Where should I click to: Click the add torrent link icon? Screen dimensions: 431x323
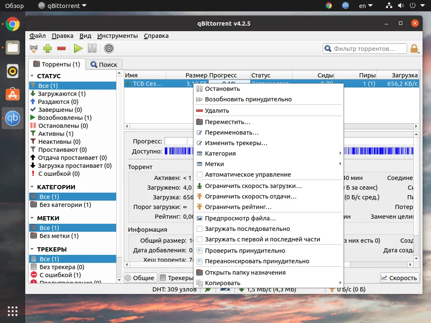[34, 48]
